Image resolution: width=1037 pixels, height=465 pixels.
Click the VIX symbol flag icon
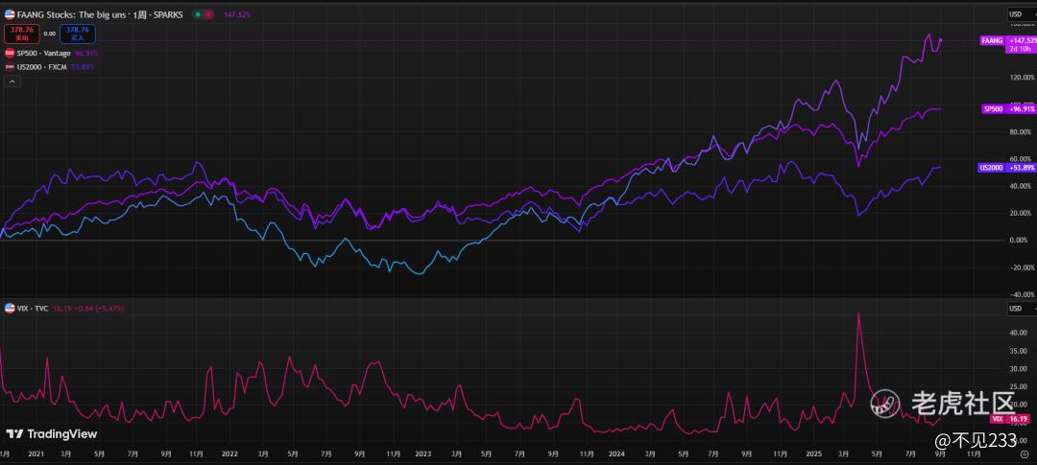click(10, 309)
